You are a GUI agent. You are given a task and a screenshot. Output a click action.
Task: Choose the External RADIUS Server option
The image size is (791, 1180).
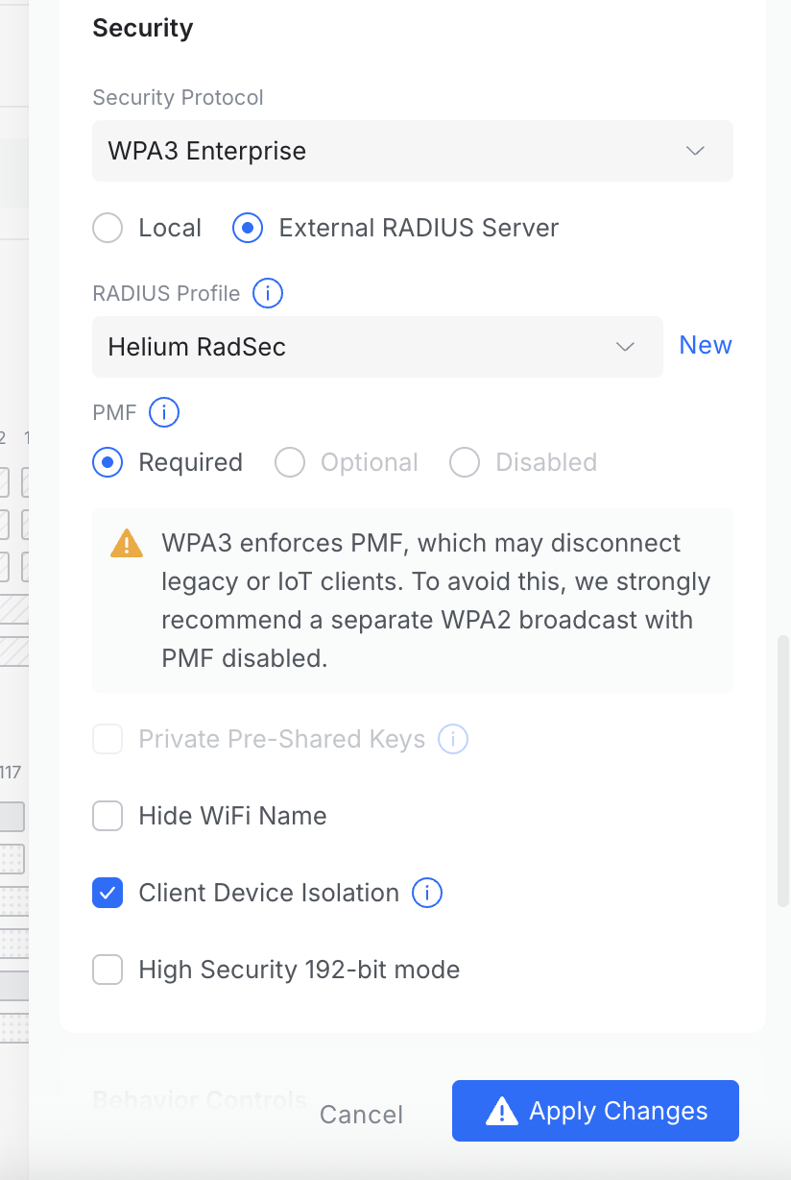pyautogui.click(x=248, y=228)
